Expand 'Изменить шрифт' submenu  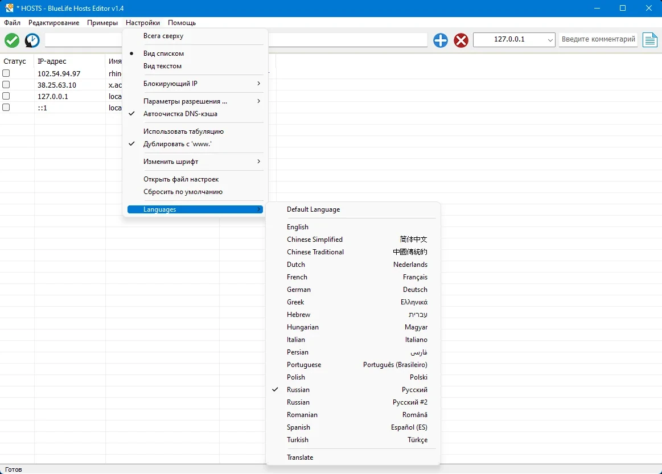(195, 162)
